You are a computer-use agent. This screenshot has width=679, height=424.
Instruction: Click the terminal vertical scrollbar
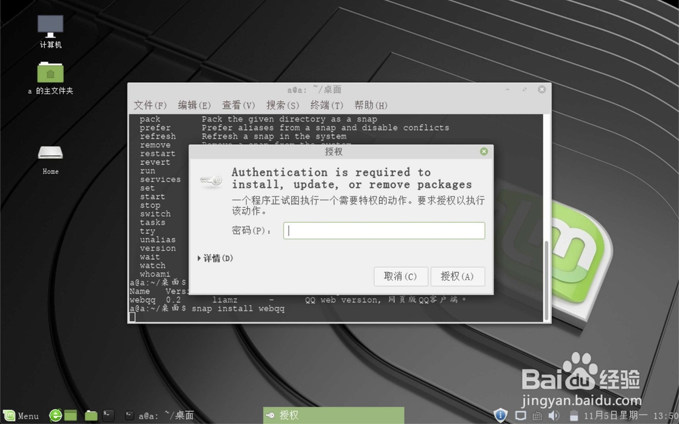tap(546, 280)
